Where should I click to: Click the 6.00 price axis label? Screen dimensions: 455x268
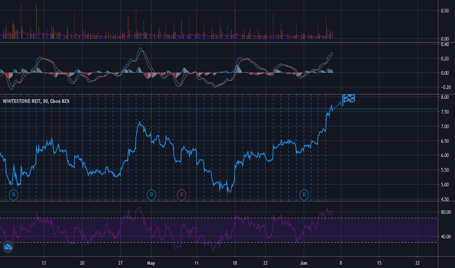point(445,155)
